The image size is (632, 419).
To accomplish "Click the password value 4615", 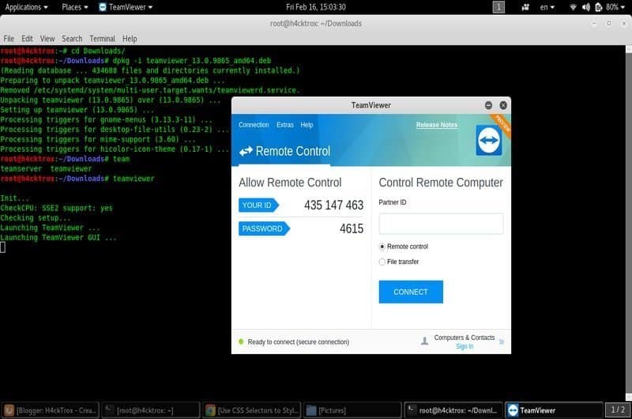I will point(352,228).
